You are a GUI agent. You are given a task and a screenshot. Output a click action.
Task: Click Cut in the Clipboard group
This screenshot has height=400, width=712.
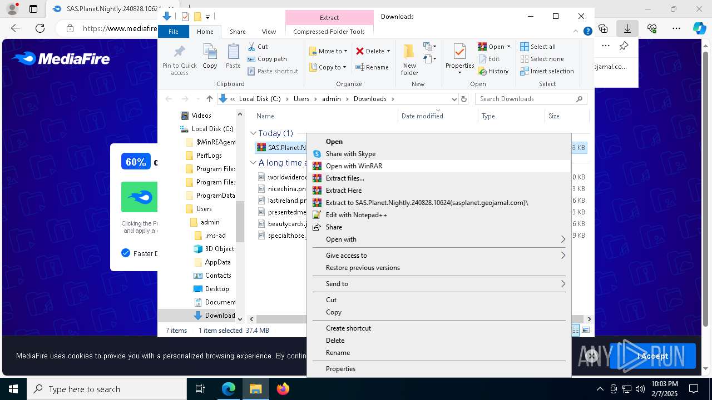tap(258, 47)
